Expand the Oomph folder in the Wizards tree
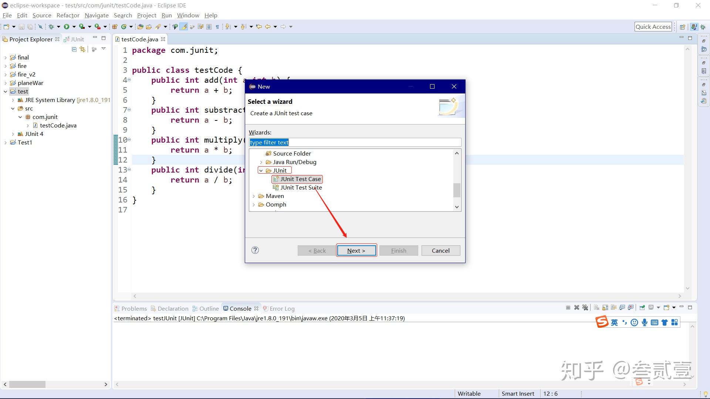 click(x=254, y=205)
